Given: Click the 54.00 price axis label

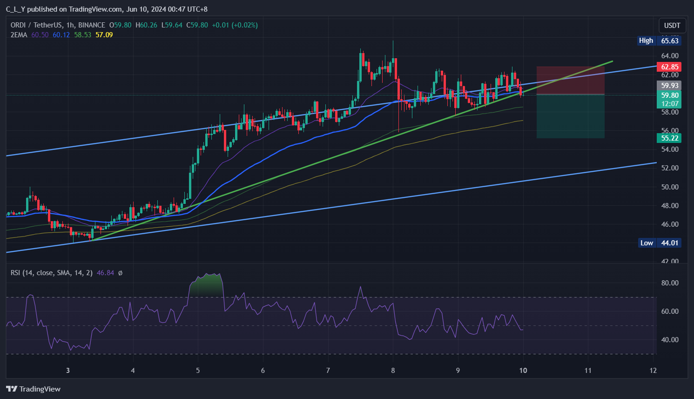Looking at the screenshot, I should (x=670, y=149).
